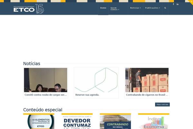The image size is (193, 129).
Task: Open the Reserve sua agenda article
Action: click(x=87, y=95)
